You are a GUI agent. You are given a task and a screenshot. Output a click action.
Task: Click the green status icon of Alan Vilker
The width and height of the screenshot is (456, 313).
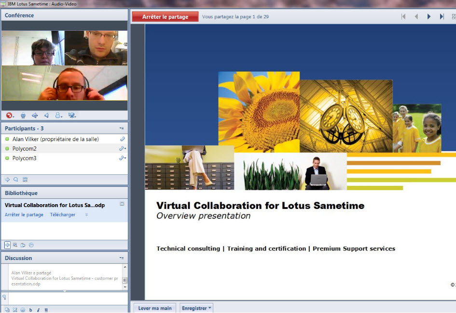tap(7, 139)
